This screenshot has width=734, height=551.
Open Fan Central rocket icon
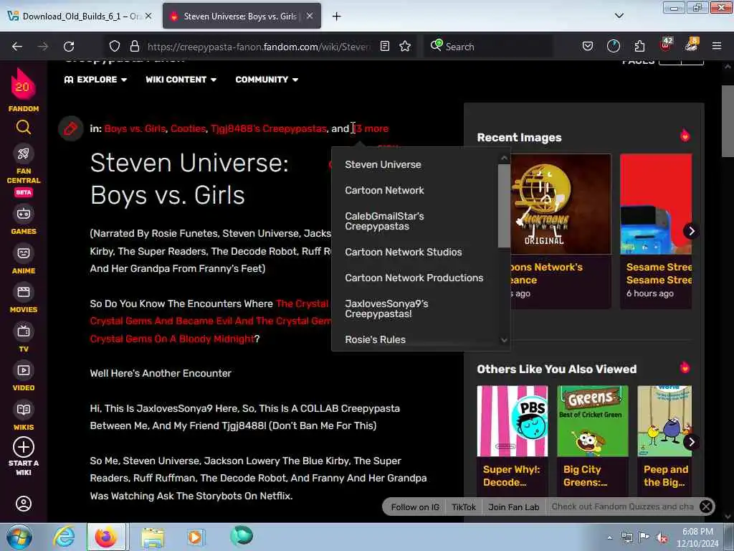(x=24, y=154)
